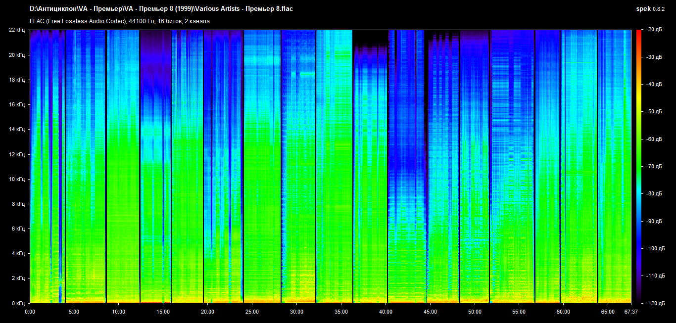Click the -60 дБ scale label
Screen dimensions: 676x323
pyautogui.click(x=654, y=139)
